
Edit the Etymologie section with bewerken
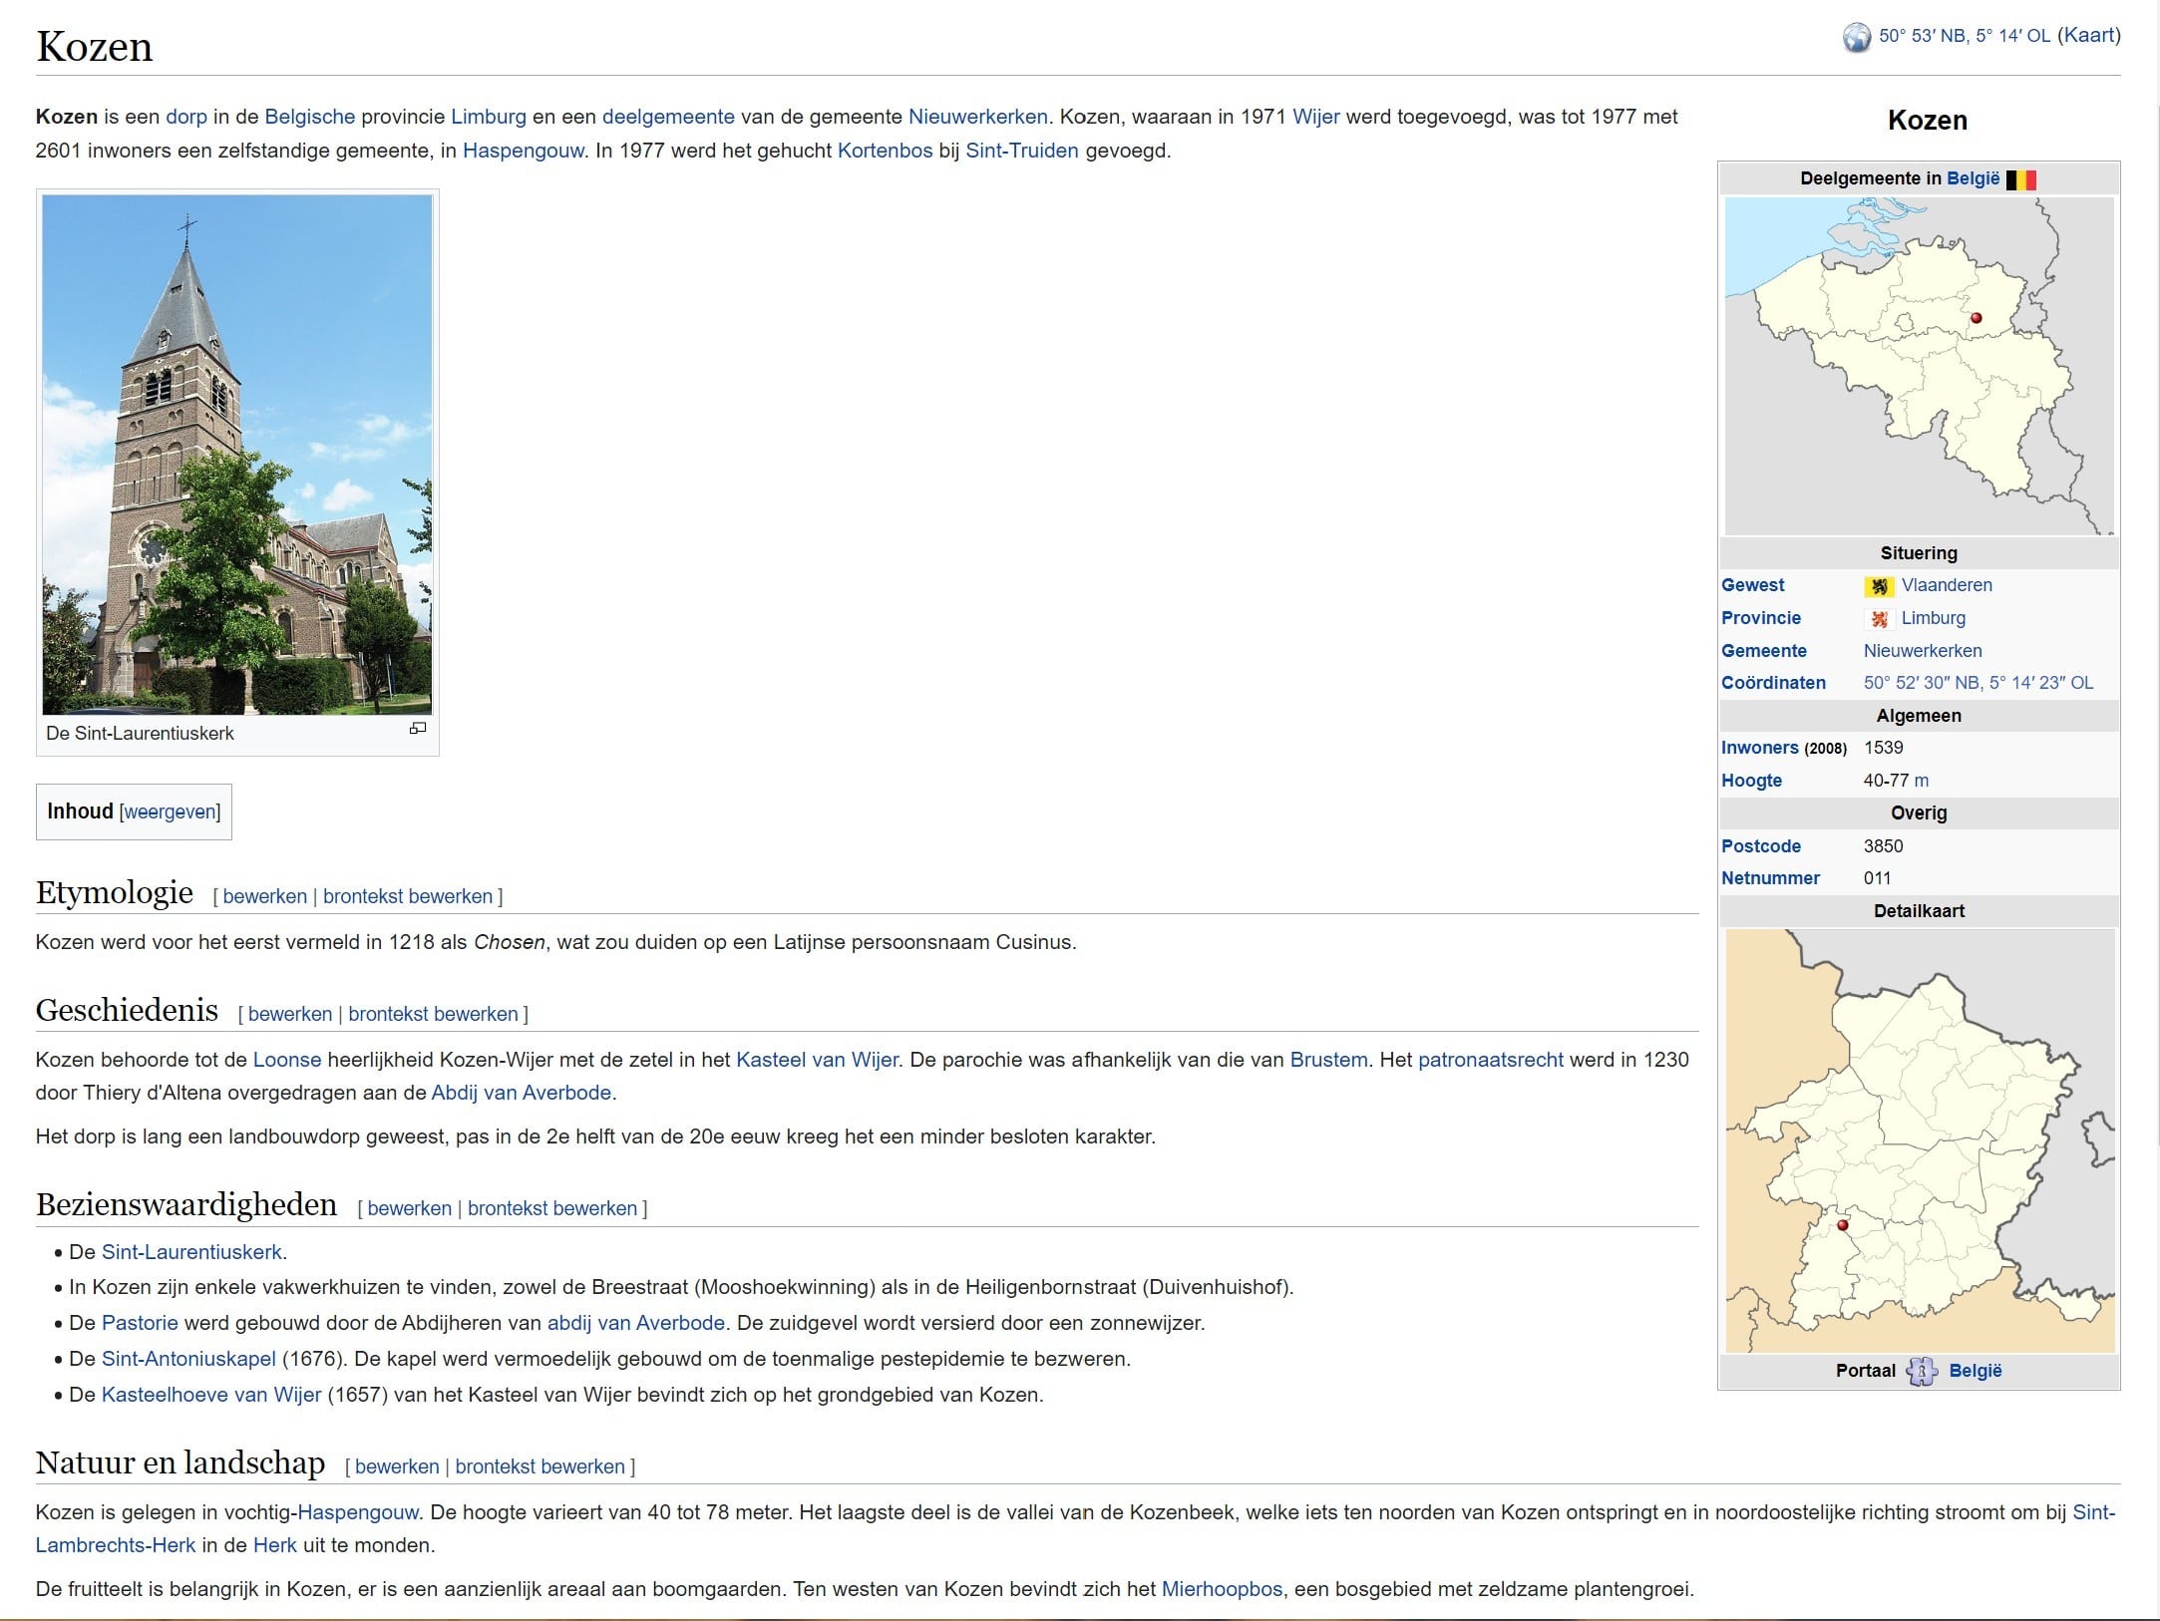(x=265, y=896)
